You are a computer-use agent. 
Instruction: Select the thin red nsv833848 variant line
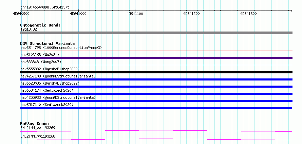156,65
